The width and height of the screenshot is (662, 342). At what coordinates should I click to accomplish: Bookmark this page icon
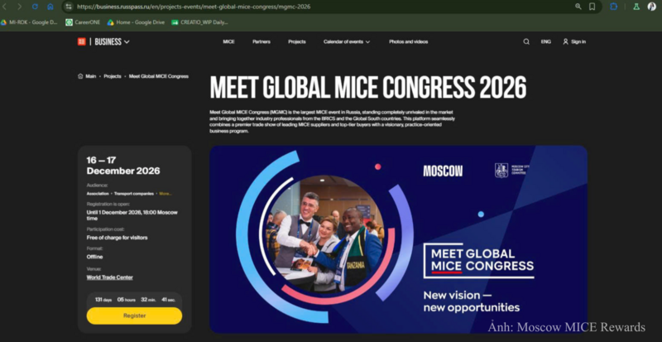point(592,7)
